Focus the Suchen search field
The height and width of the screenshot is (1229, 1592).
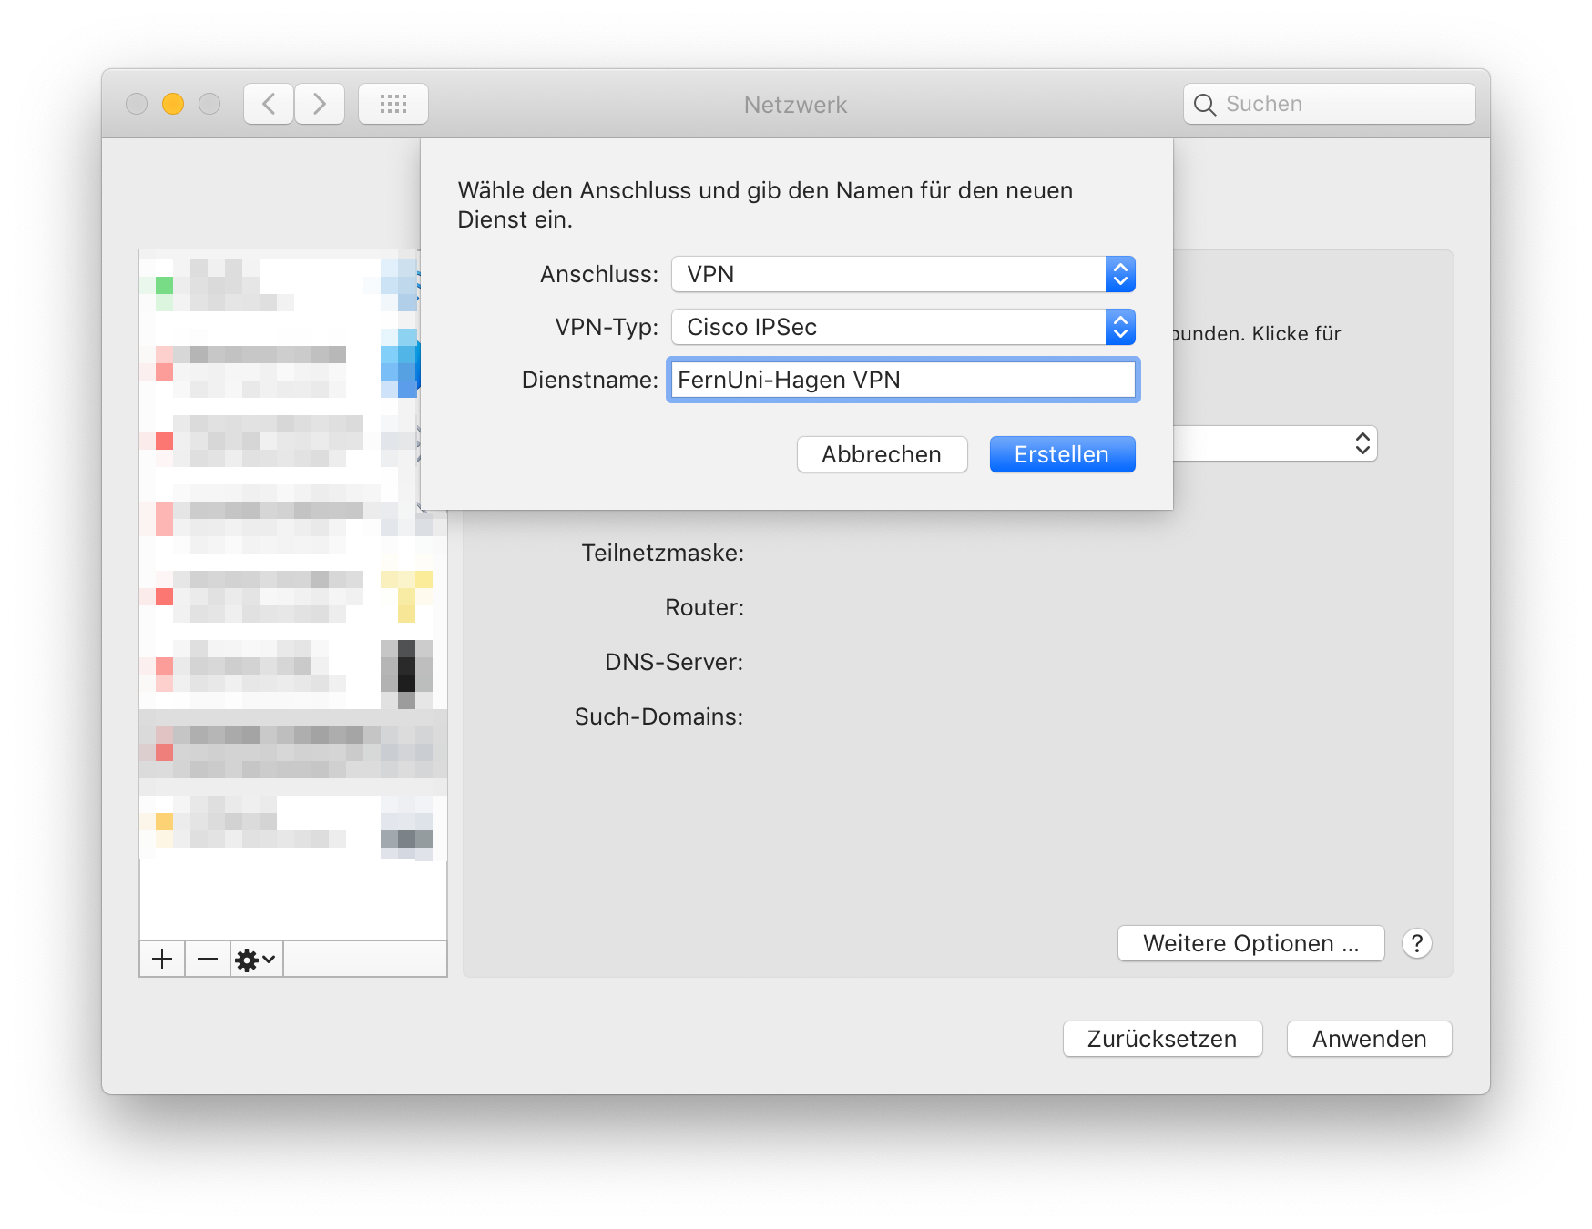[x=1330, y=104]
